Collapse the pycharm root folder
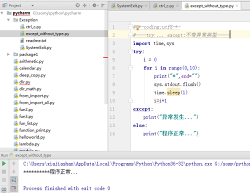250x193 pixels. (x=2, y=13)
